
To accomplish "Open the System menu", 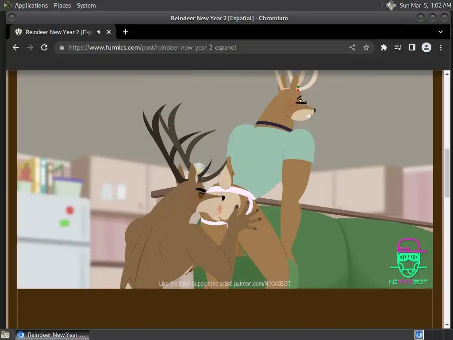I will [x=86, y=5].
